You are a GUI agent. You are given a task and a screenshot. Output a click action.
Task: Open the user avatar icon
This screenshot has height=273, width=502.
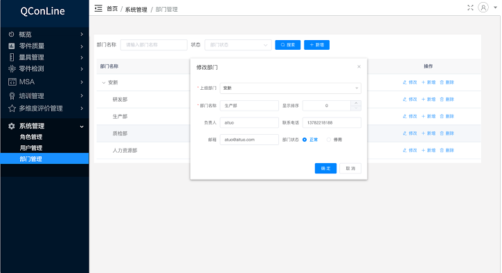click(483, 8)
